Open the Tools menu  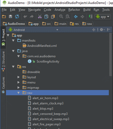pyautogui.click(x=106, y=10)
